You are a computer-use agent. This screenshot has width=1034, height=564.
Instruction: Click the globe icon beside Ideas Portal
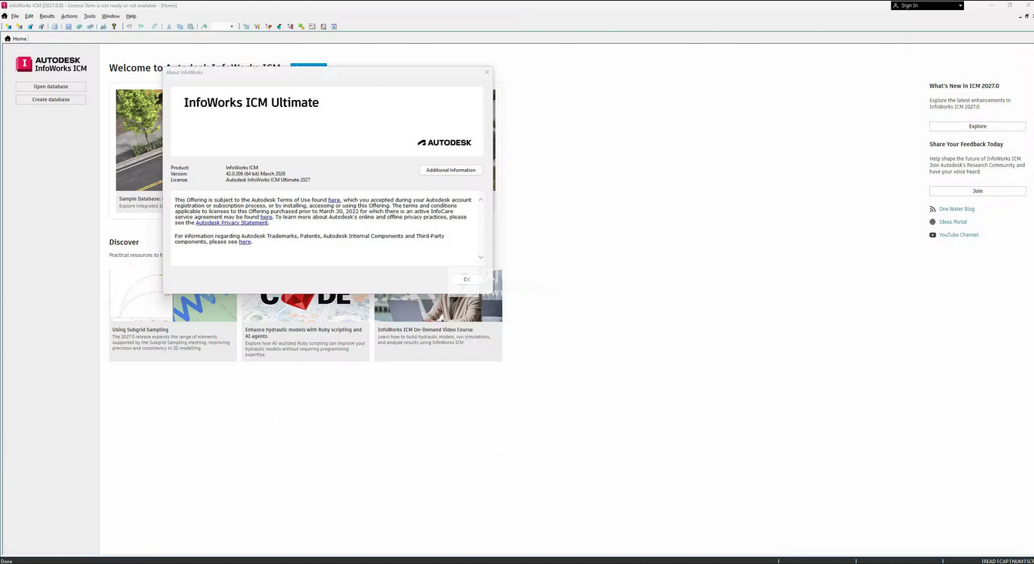click(932, 222)
